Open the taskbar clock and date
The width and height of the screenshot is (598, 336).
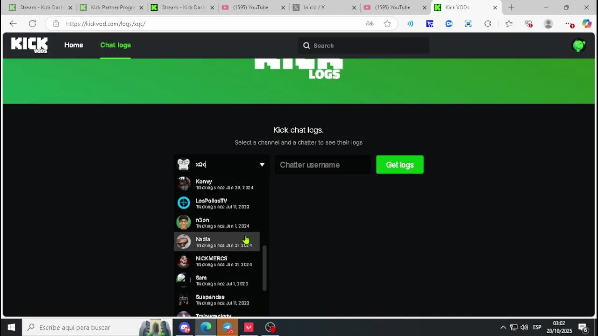click(559, 328)
